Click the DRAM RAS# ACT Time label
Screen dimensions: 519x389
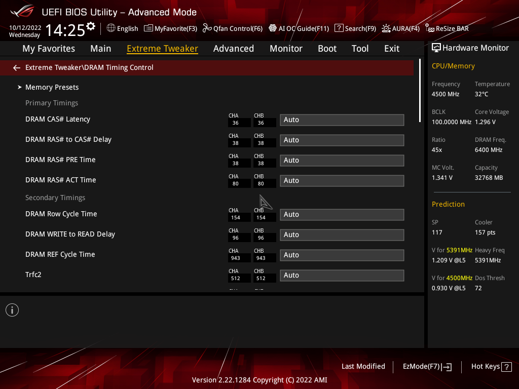(61, 180)
